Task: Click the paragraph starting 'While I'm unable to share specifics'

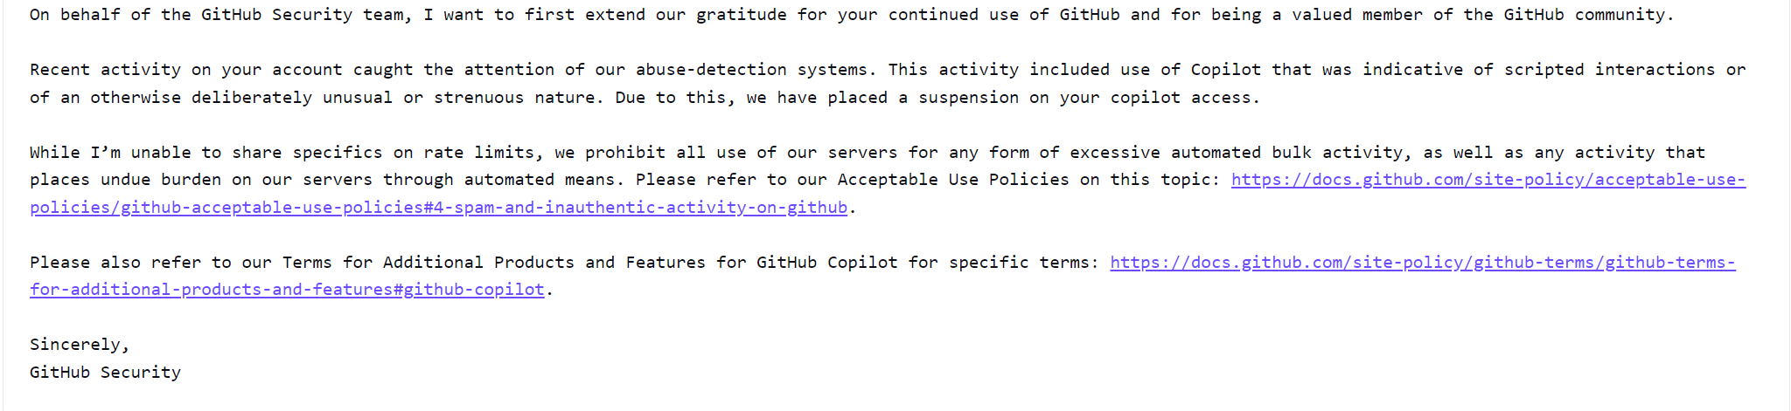Action: click(x=888, y=180)
